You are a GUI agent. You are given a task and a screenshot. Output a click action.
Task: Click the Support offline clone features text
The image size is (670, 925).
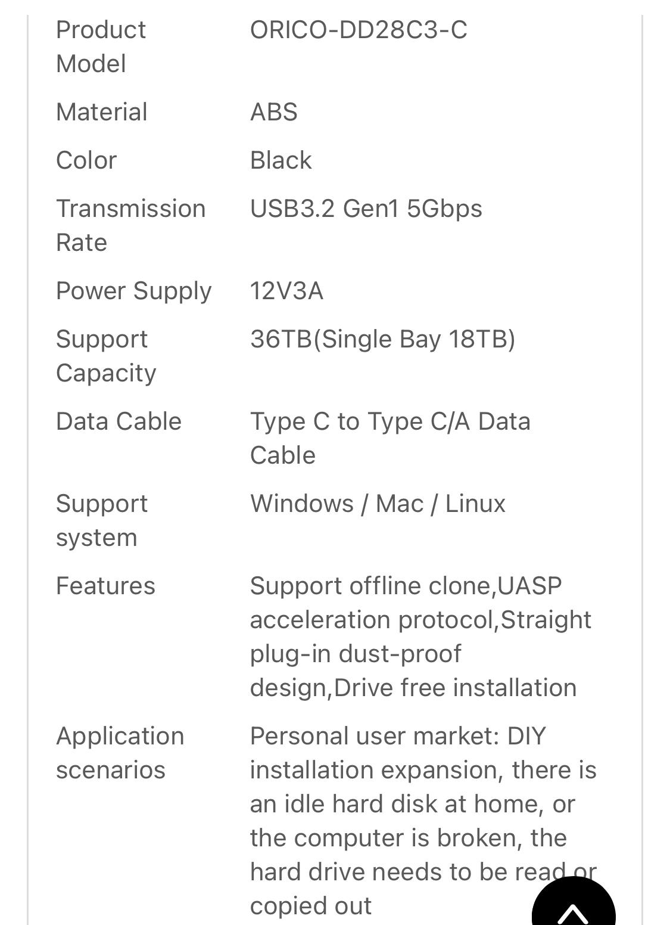420,637
